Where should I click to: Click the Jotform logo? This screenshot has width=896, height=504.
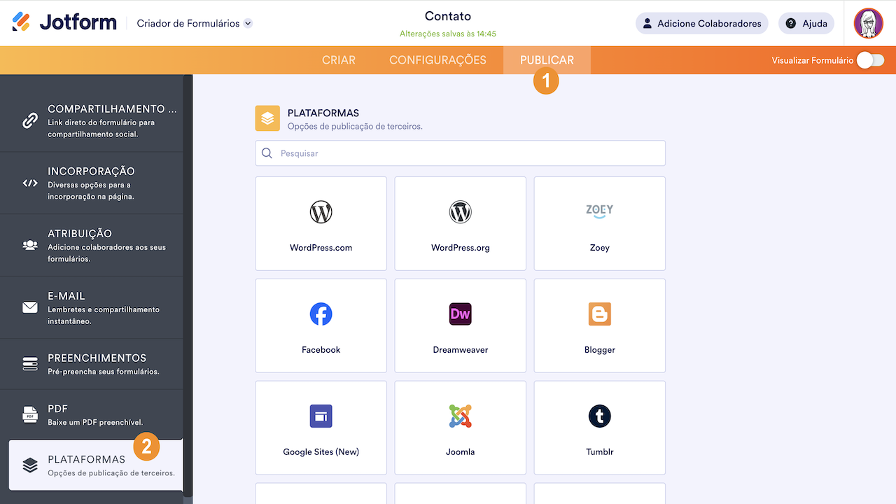pyautogui.click(x=64, y=22)
